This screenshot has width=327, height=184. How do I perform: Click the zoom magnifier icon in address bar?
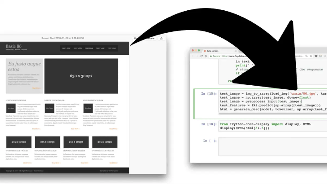[x=307, y=56]
